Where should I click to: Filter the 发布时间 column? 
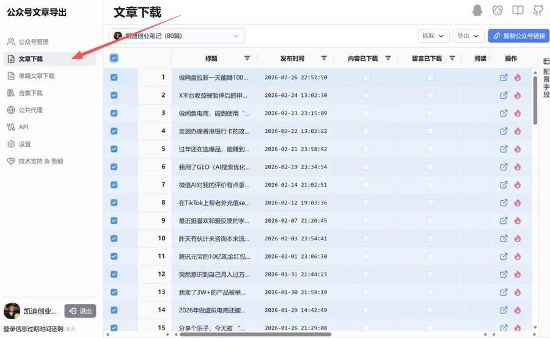324,58
